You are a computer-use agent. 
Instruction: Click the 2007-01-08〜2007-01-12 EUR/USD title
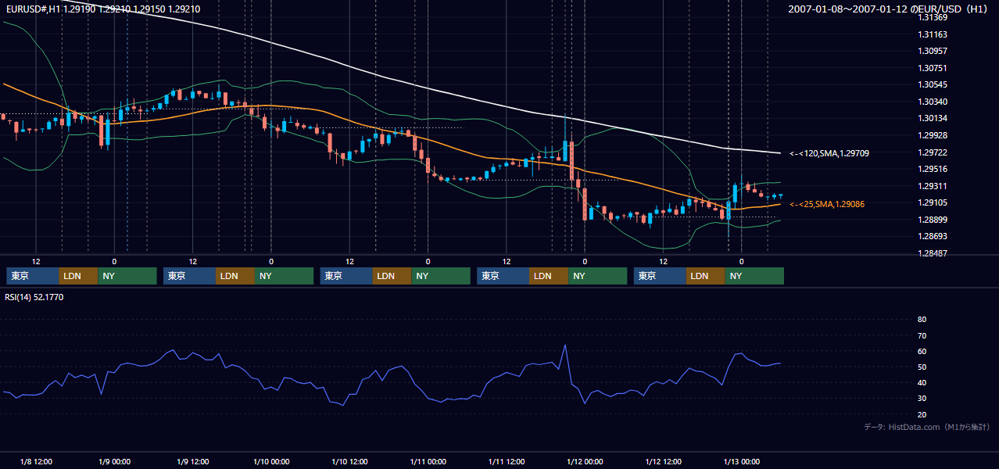coord(890,9)
